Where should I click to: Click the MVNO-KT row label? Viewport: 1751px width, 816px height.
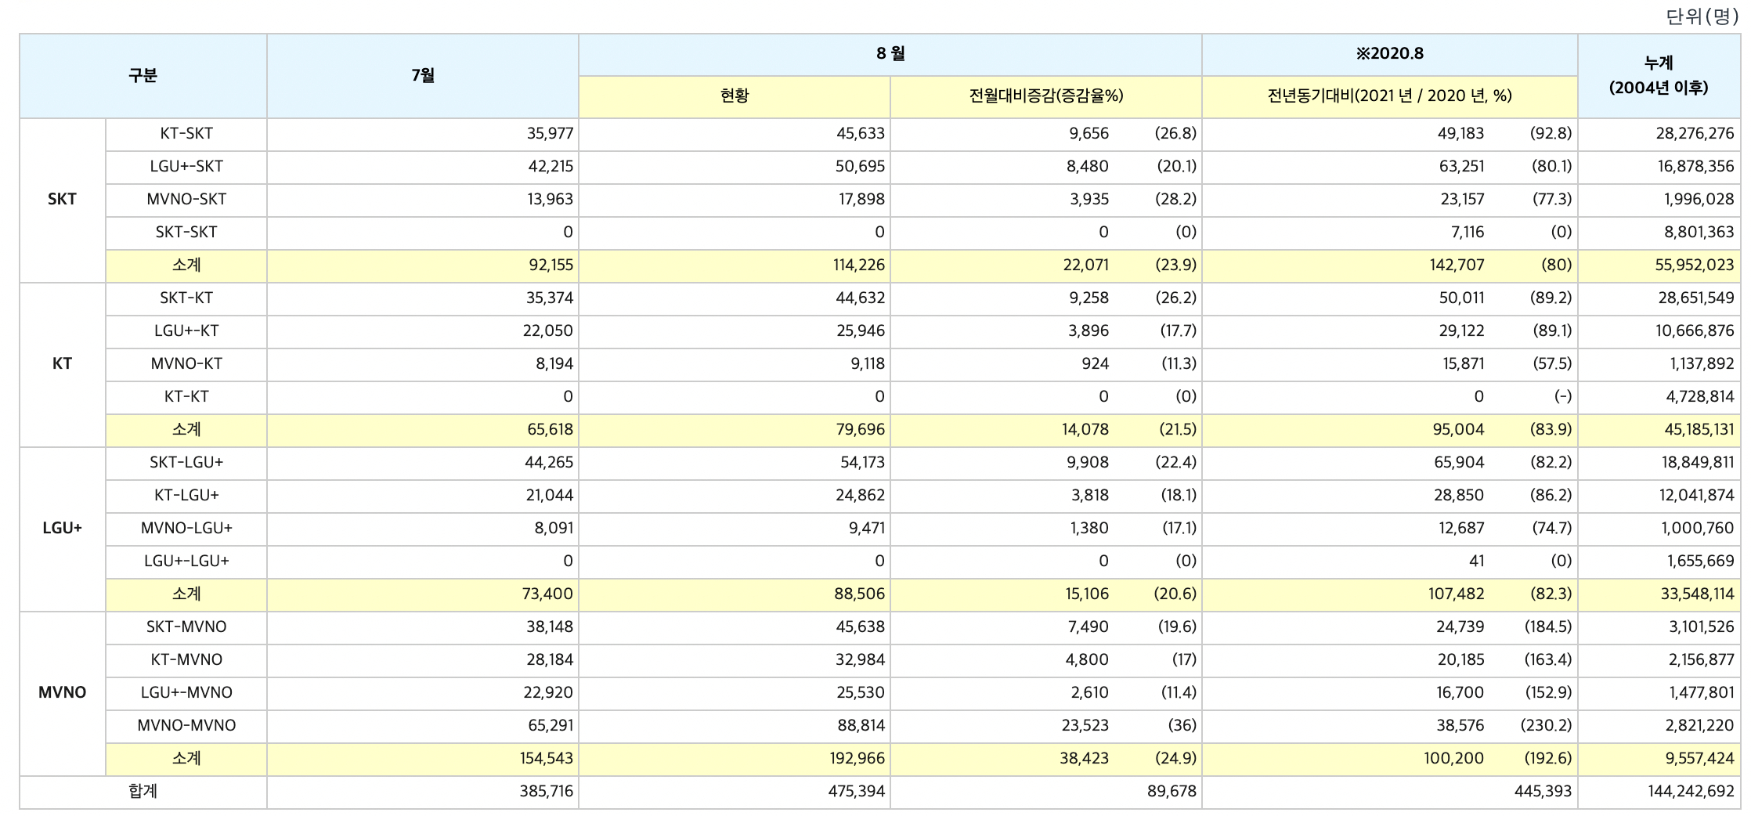coord(186,364)
